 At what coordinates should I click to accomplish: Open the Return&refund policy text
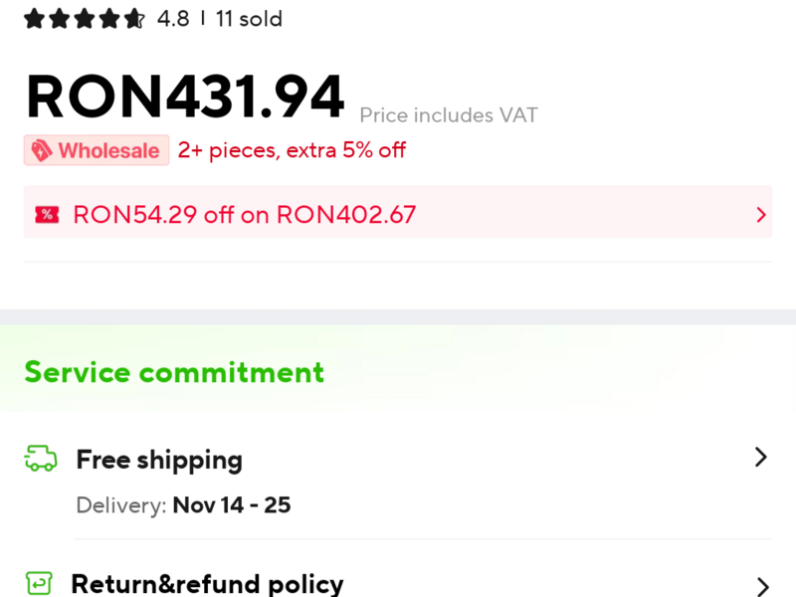207,584
